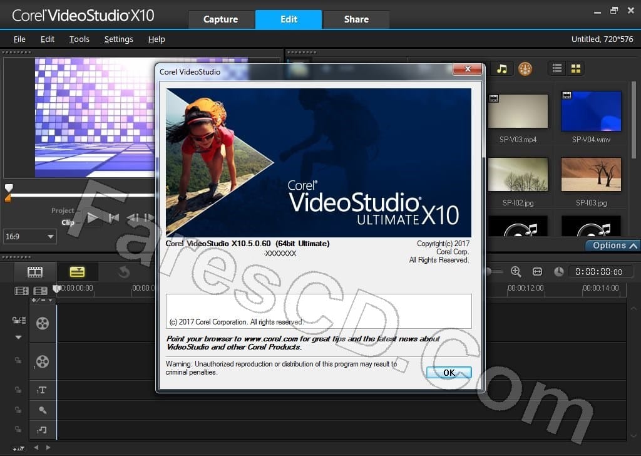Click the up chevron at the timeline's right edge
641x456 pixels.
[633, 308]
